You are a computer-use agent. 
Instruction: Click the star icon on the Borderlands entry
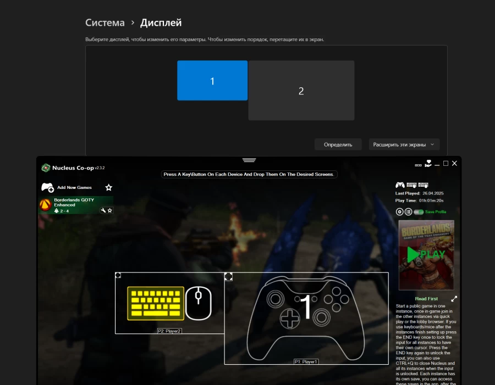[x=110, y=210]
